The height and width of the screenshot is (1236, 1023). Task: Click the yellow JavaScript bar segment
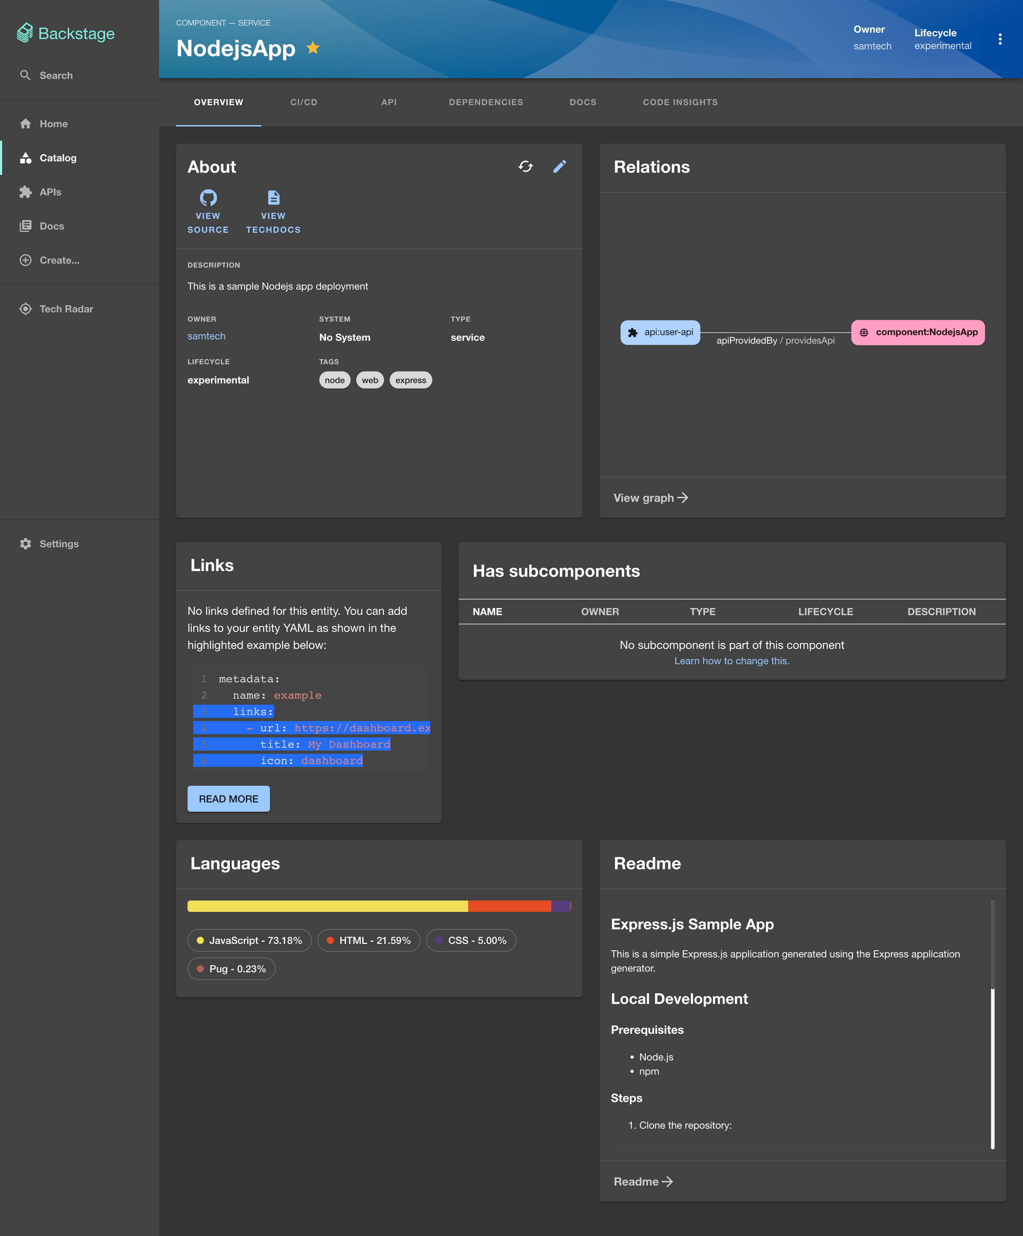(328, 907)
